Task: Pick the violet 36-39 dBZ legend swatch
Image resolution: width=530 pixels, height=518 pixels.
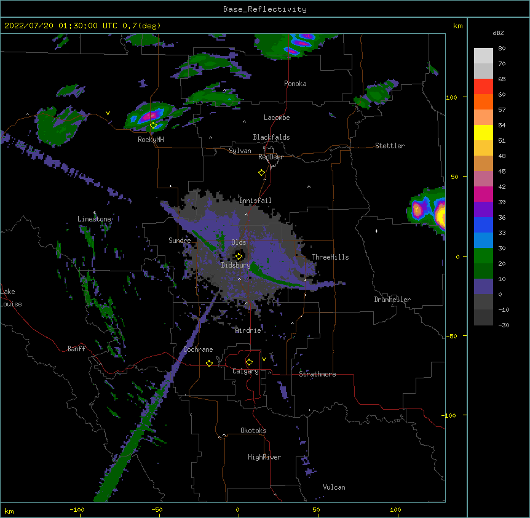Action: pos(483,210)
